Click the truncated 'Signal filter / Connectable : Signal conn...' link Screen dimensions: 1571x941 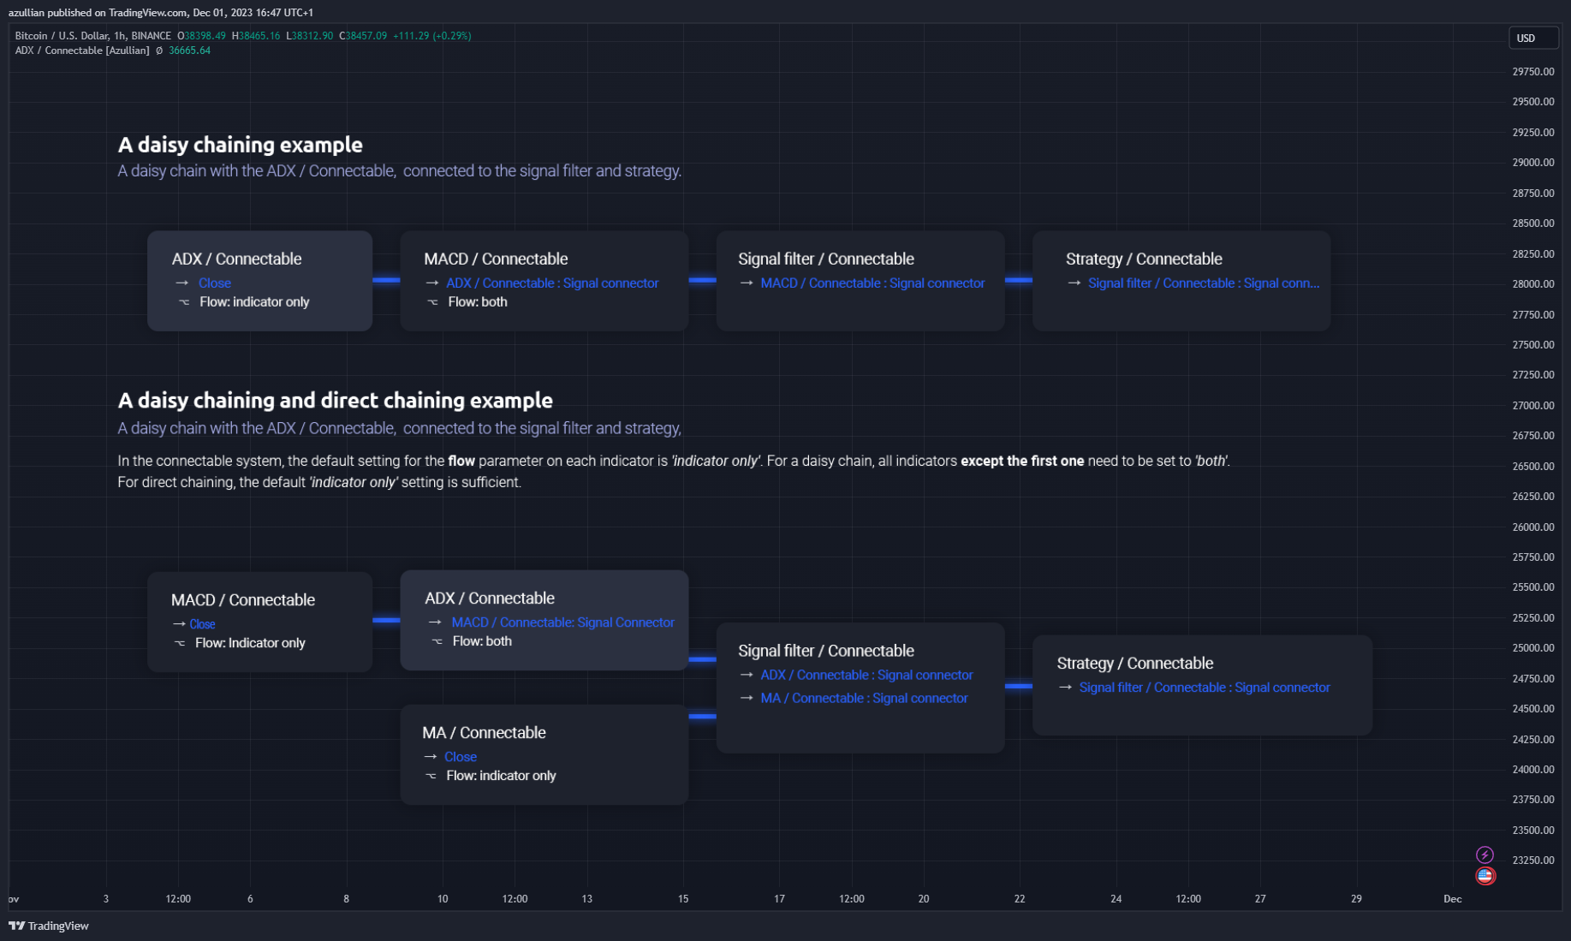[x=1204, y=283]
